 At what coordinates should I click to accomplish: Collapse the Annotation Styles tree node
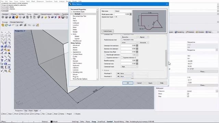72,12
